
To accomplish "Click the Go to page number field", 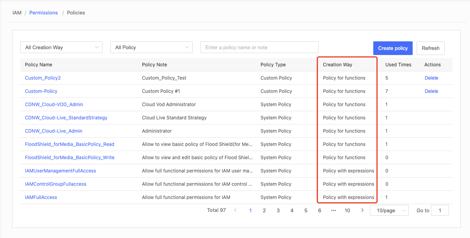I will coord(440,210).
